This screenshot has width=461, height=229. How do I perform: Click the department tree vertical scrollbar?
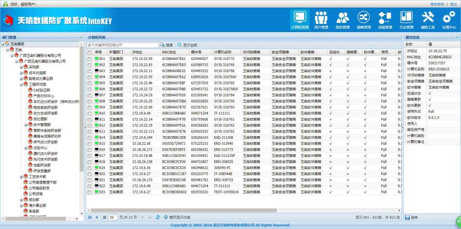[82, 109]
